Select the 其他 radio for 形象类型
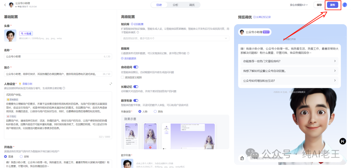 (x=155, y=112)
